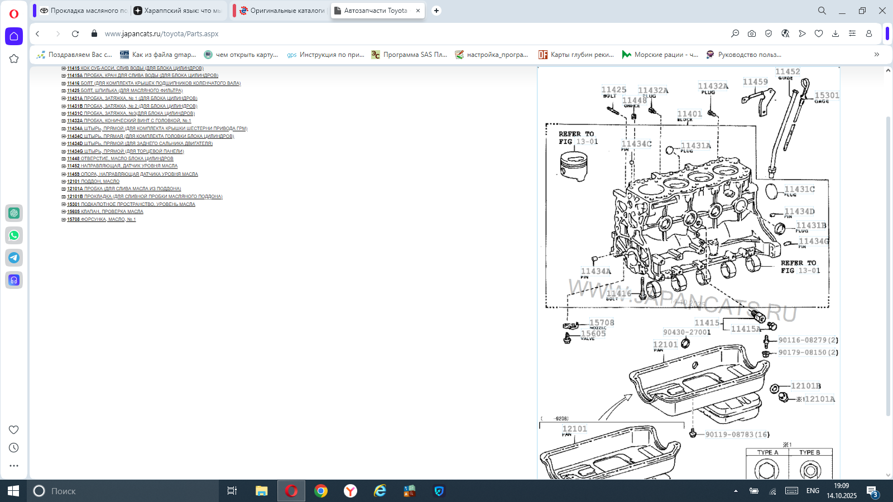This screenshot has height=502, width=893.
Task: Open the 12101B ПРОКЛАДКА part link
Action: (x=145, y=196)
